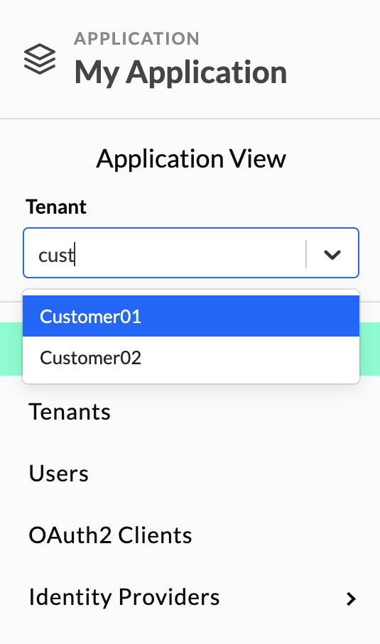The image size is (380, 644).
Task: Open the Tenants page
Action: (70, 412)
